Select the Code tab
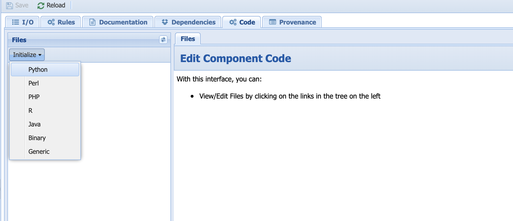Viewport: 513px width, 221px height. (242, 22)
